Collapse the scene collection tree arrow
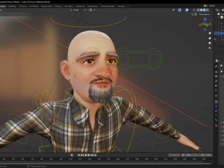 [x=218, y=17]
